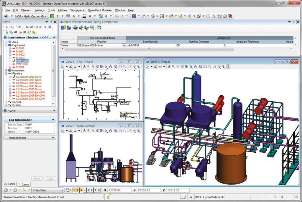302x202 pixels.
Task: Click the Models blue cube icon
Action: 134,17
